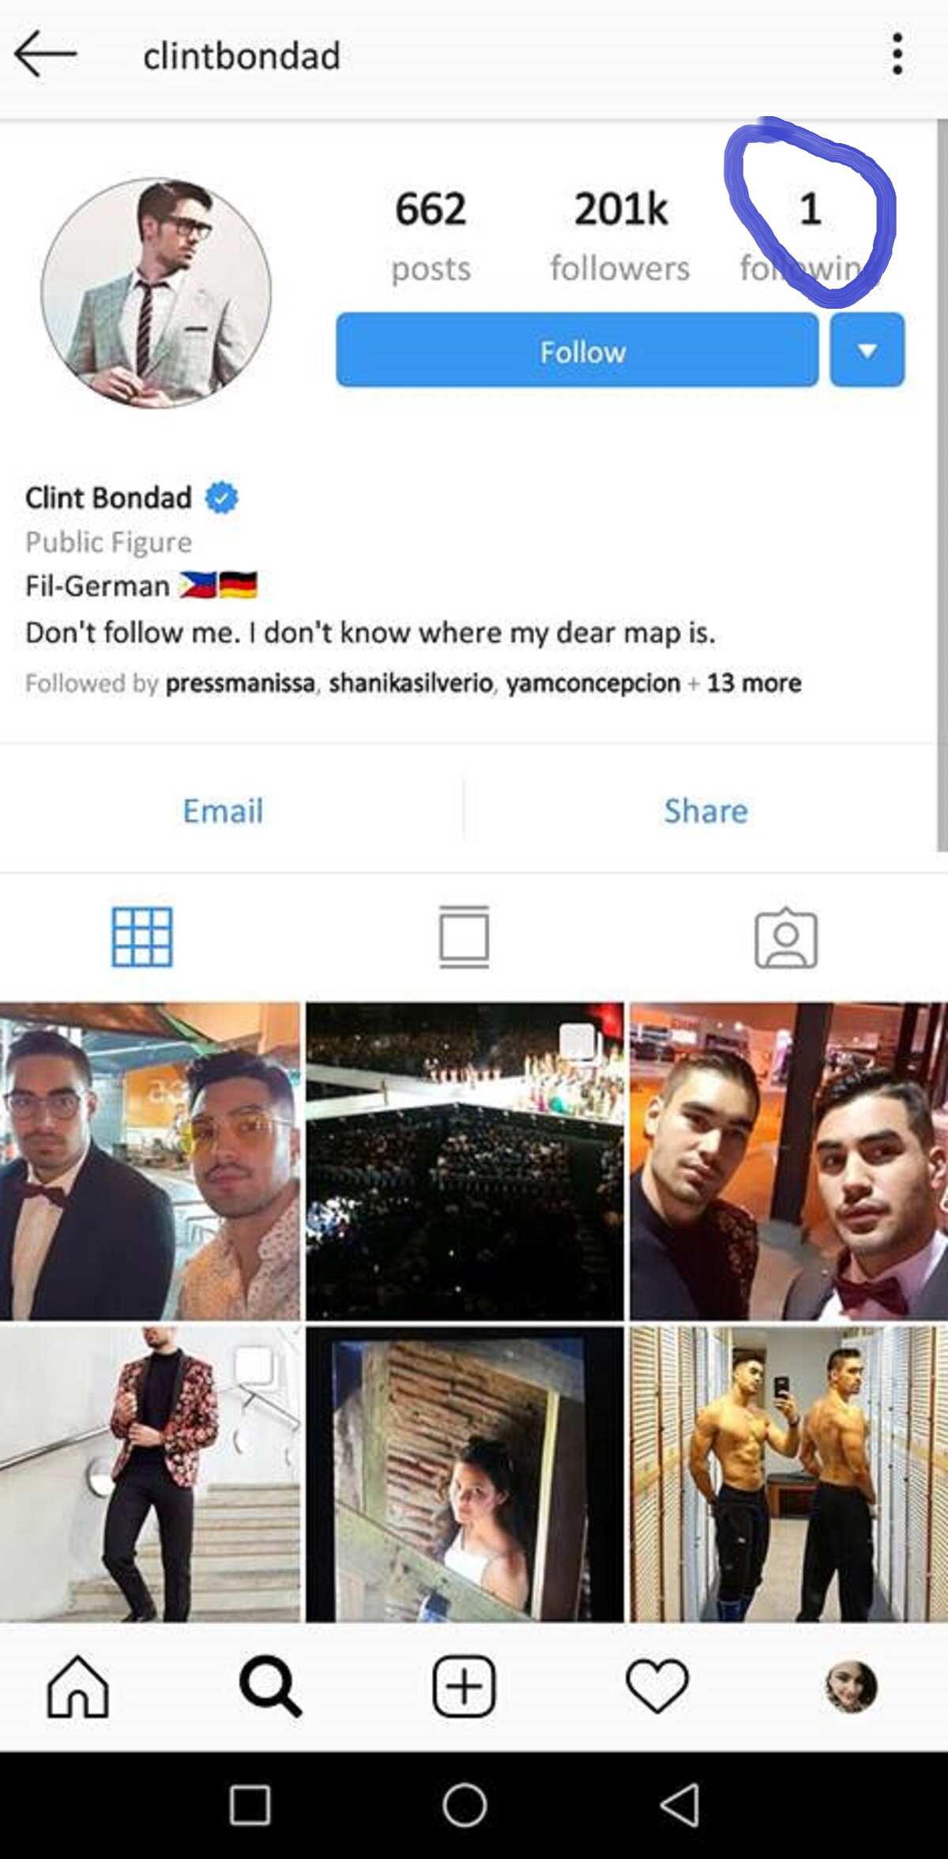The width and height of the screenshot is (948, 1859).
Task: Tap the Share profile button
Action: point(705,811)
